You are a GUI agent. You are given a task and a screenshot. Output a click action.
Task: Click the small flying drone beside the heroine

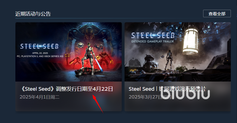pyautogui.click(x=80, y=45)
